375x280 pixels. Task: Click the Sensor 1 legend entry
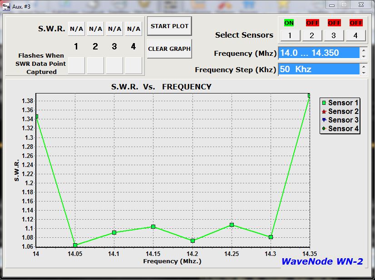[x=340, y=103]
